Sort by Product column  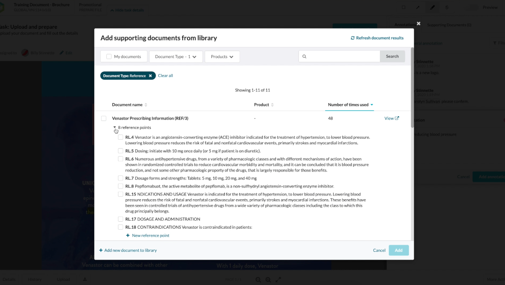tap(272, 105)
